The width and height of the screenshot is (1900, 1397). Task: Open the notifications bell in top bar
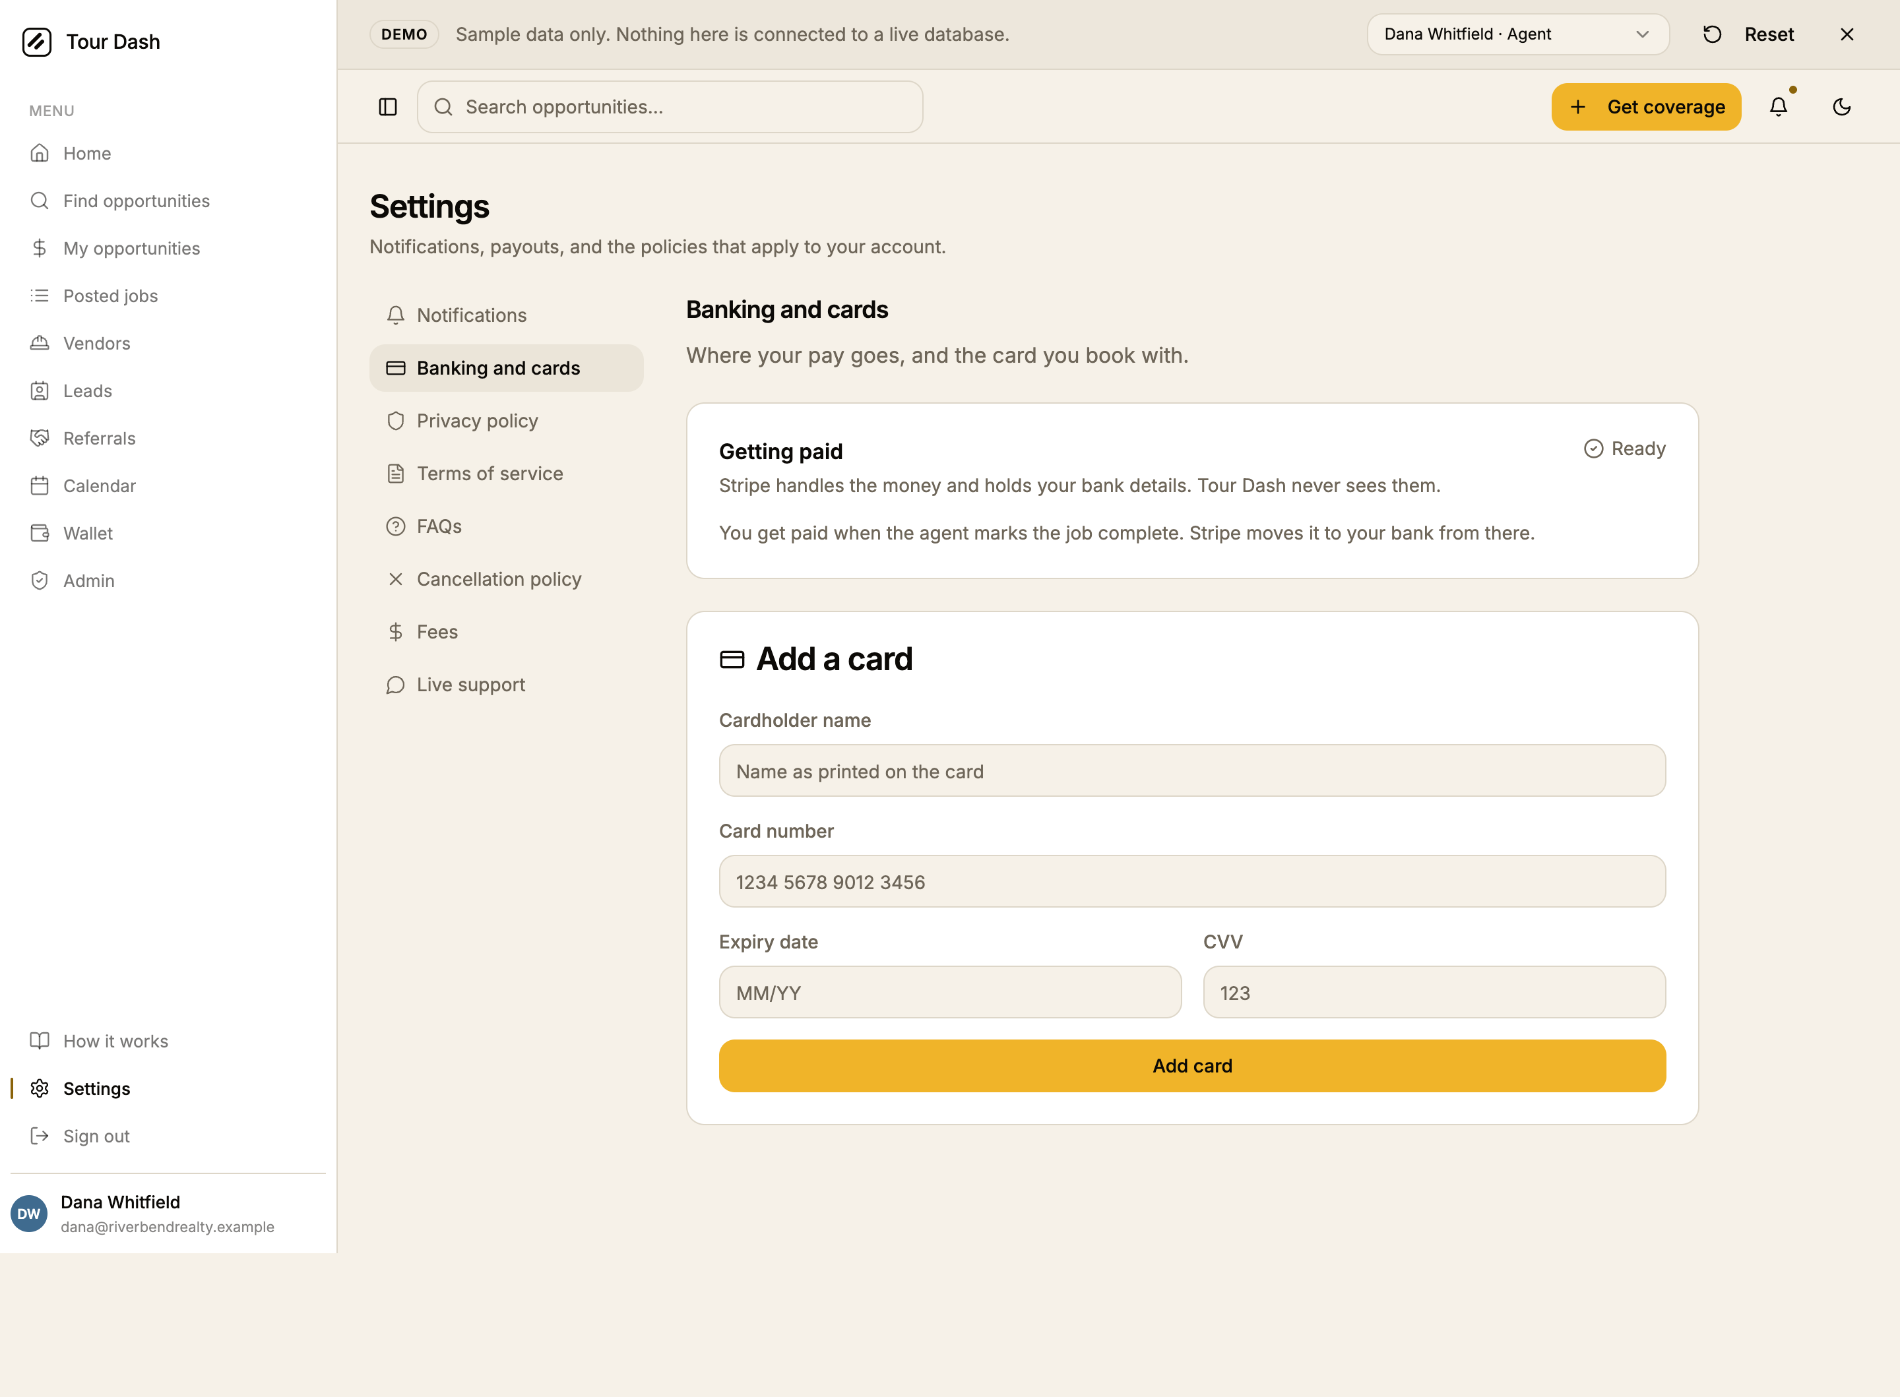point(1778,108)
